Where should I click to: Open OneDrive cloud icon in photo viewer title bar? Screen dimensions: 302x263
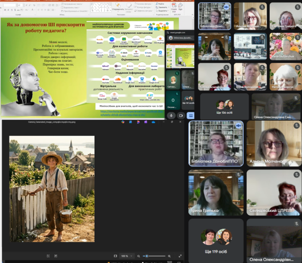pos(153,122)
